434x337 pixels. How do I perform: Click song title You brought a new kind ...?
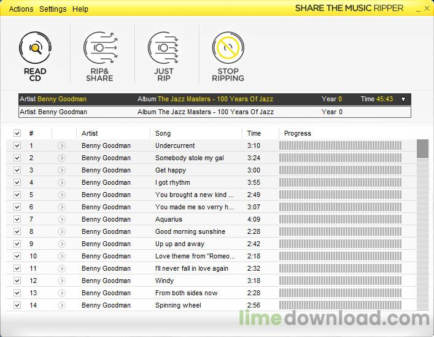tap(195, 195)
